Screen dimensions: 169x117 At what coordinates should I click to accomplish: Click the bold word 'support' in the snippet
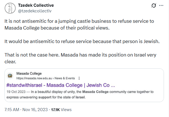tap(45, 97)
